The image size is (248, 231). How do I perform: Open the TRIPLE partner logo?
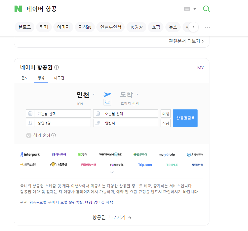(x=172, y=165)
